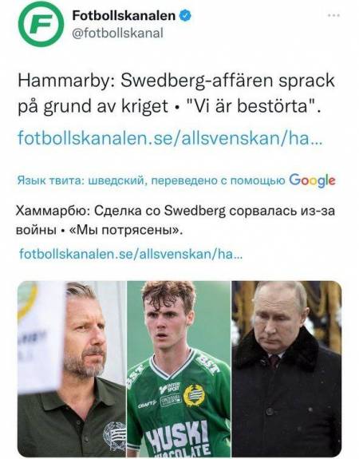
Task: Click the Swedish tweet text starting "Hammarby: Swedberg-affären"
Action: tap(176, 93)
